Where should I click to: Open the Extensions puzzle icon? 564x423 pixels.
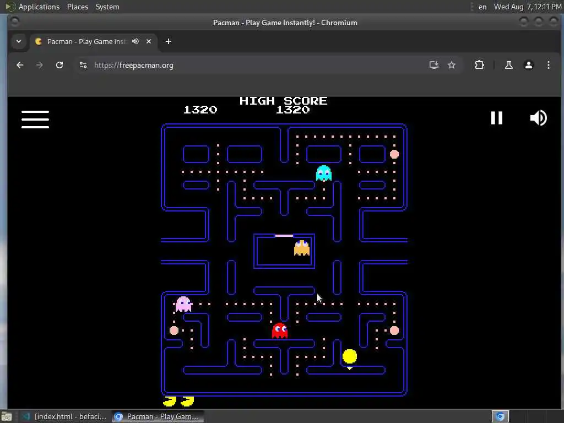click(479, 65)
